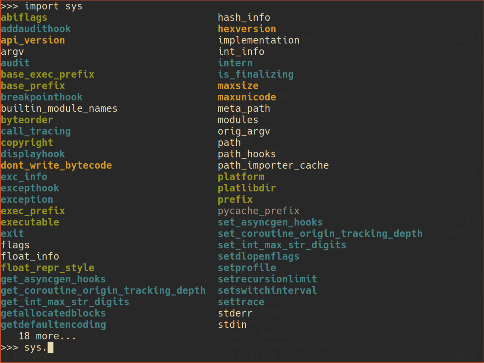Click setrecursionlimit completion
The height and width of the screenshot is (363, 484).
[x=267, y=279]
